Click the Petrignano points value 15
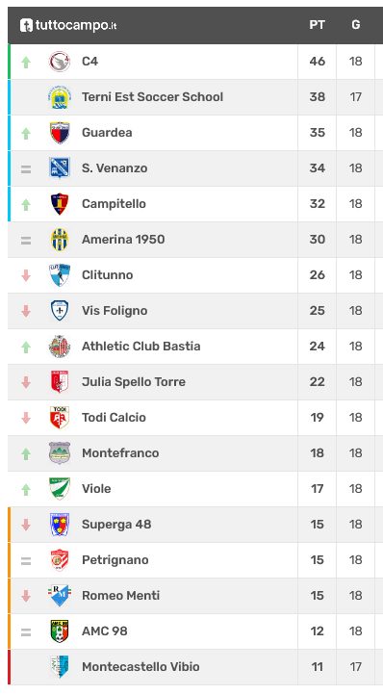This screenshot has height=695, width=383. coord(317,560)
